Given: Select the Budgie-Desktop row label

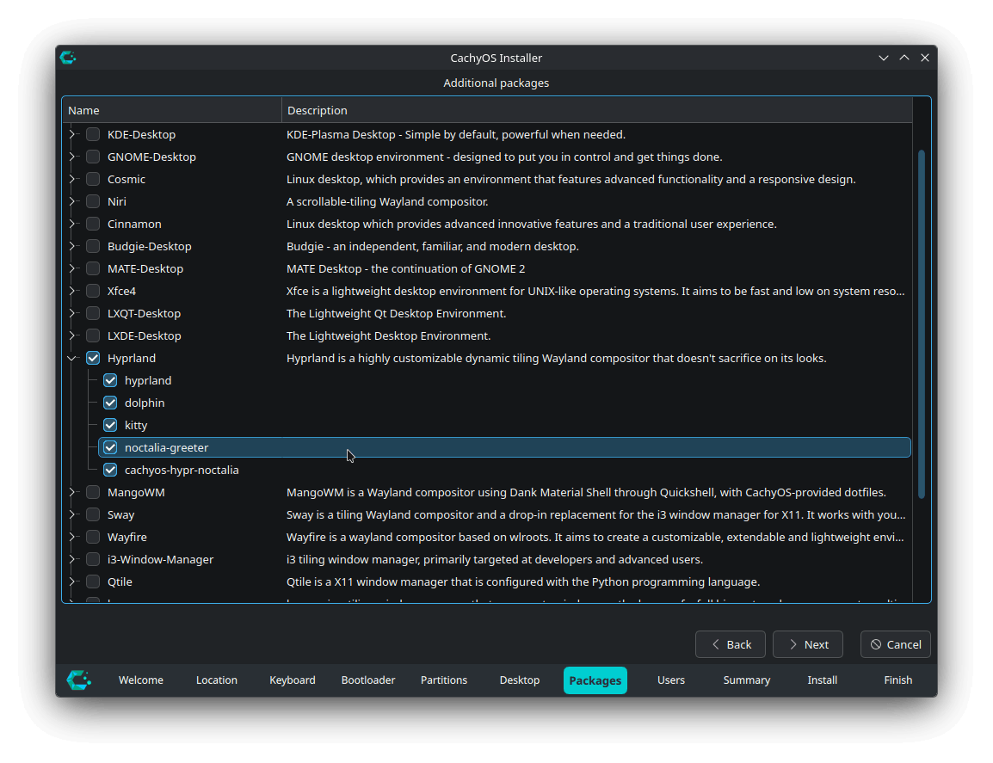Looking at the screenshot, I should coord(150,246).
